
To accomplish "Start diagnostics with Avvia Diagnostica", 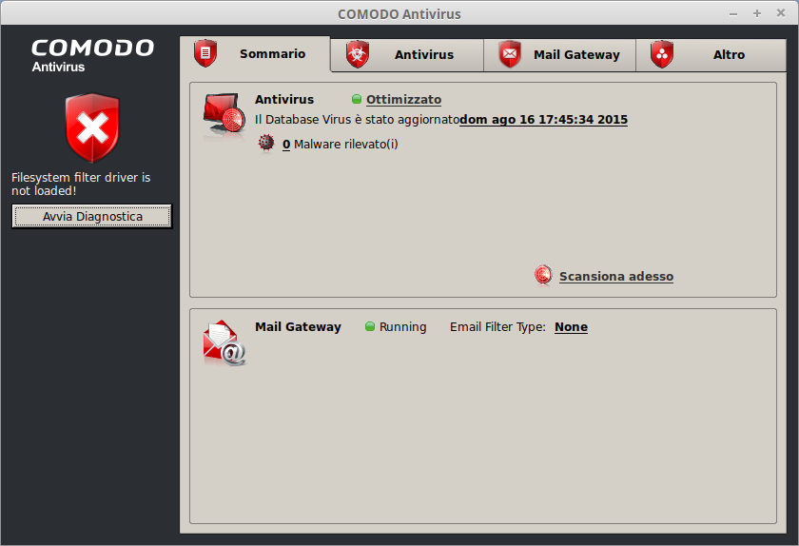I will pos(92,217).
